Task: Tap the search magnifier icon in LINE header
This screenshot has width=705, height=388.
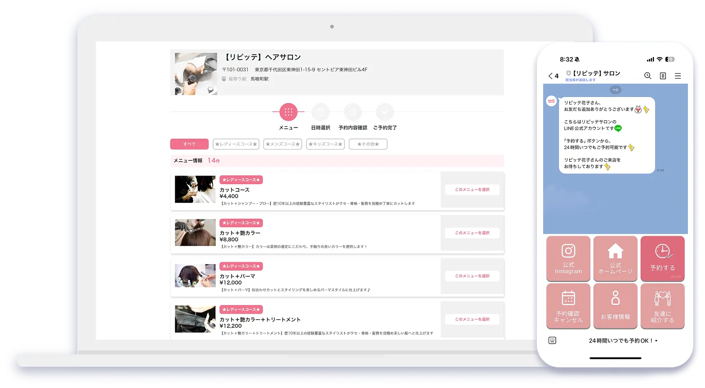Action: (x=647, y=76)
